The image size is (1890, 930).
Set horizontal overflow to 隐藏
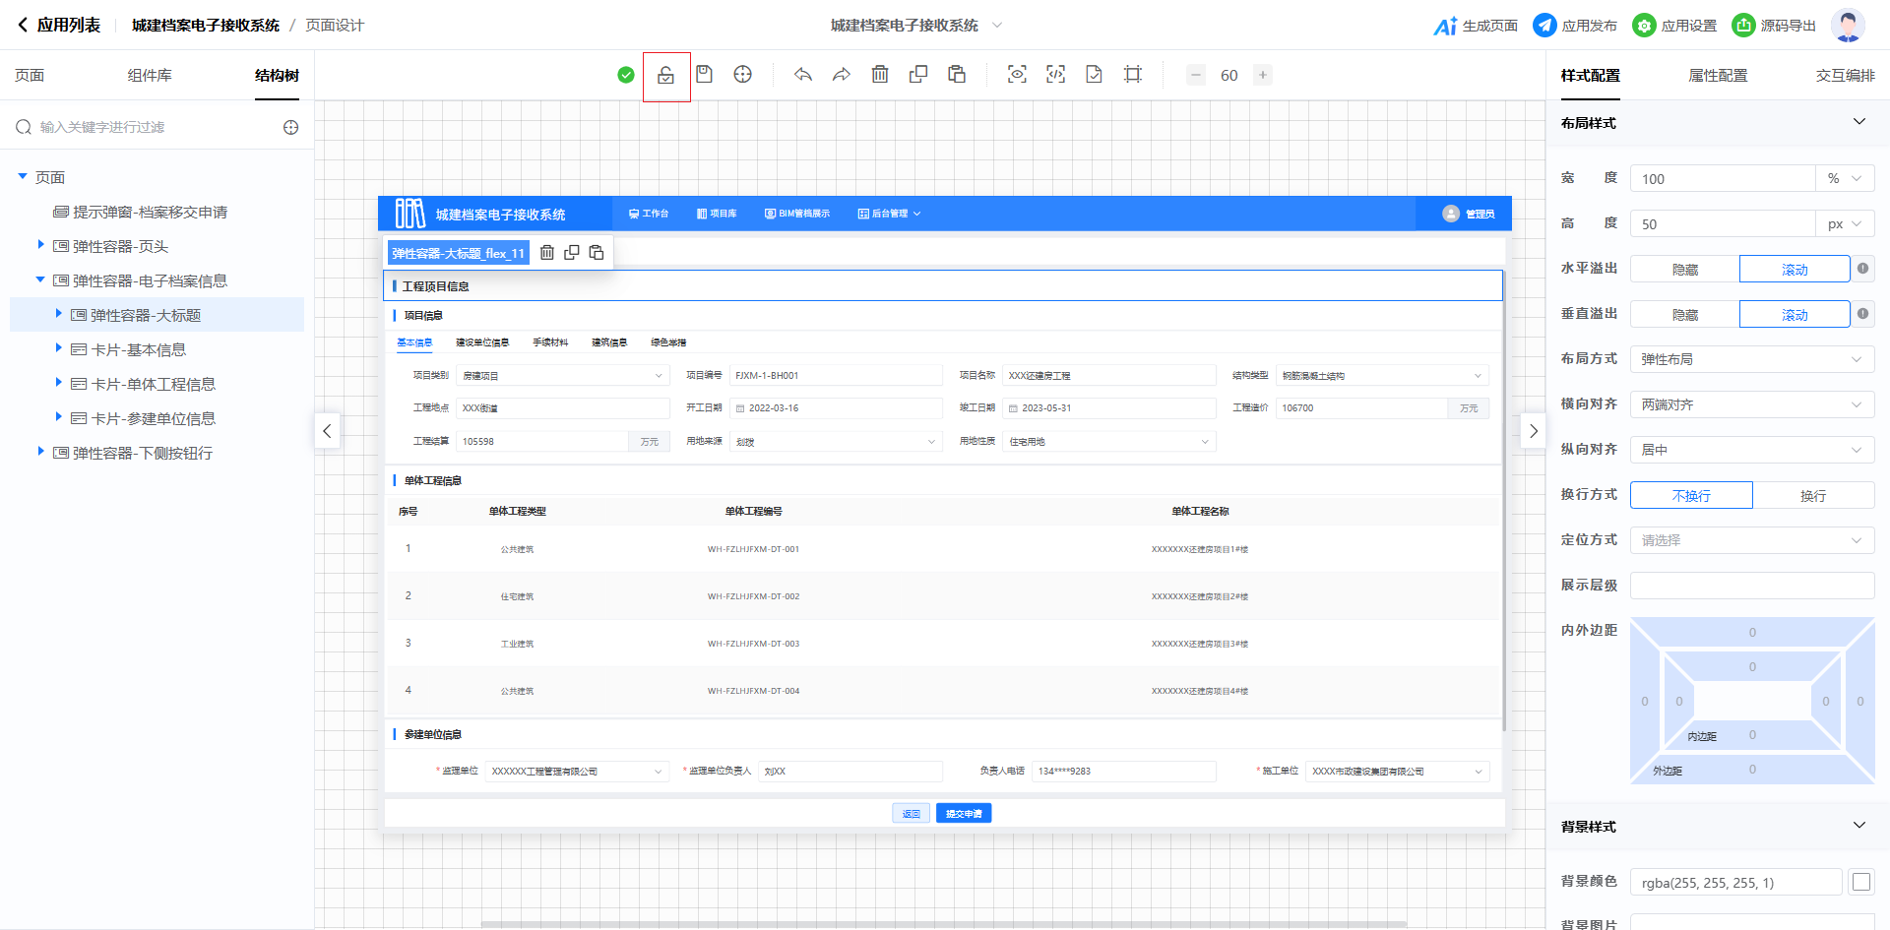click(x=1684, y=270)
